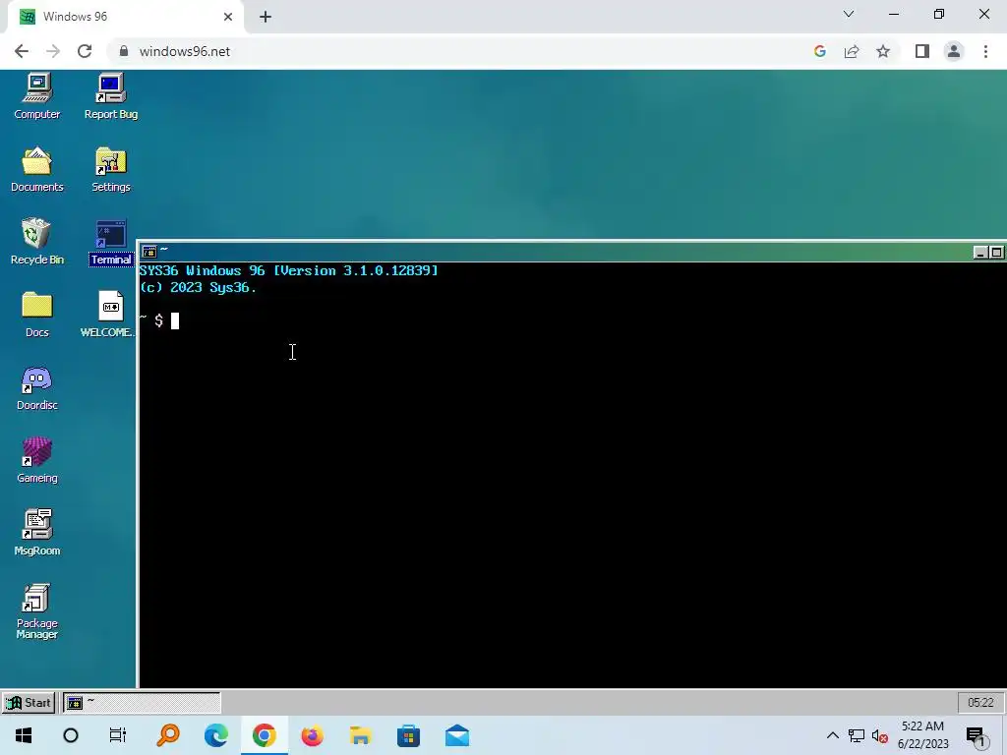Image resolution: width=1007 pixels, height=755 pixels.
Task: Launch the magnifier search app on taskbar
Action: tap(167, 735)
